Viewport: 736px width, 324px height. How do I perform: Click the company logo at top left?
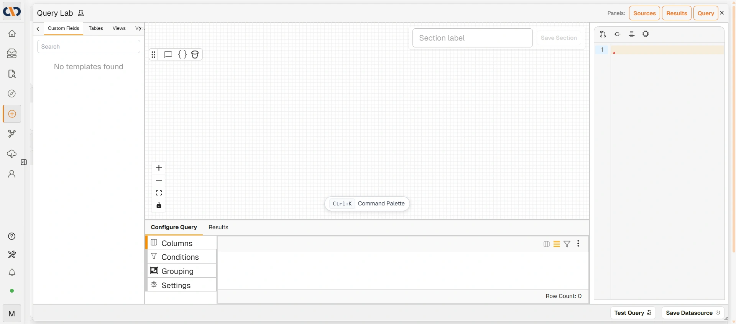12,12
